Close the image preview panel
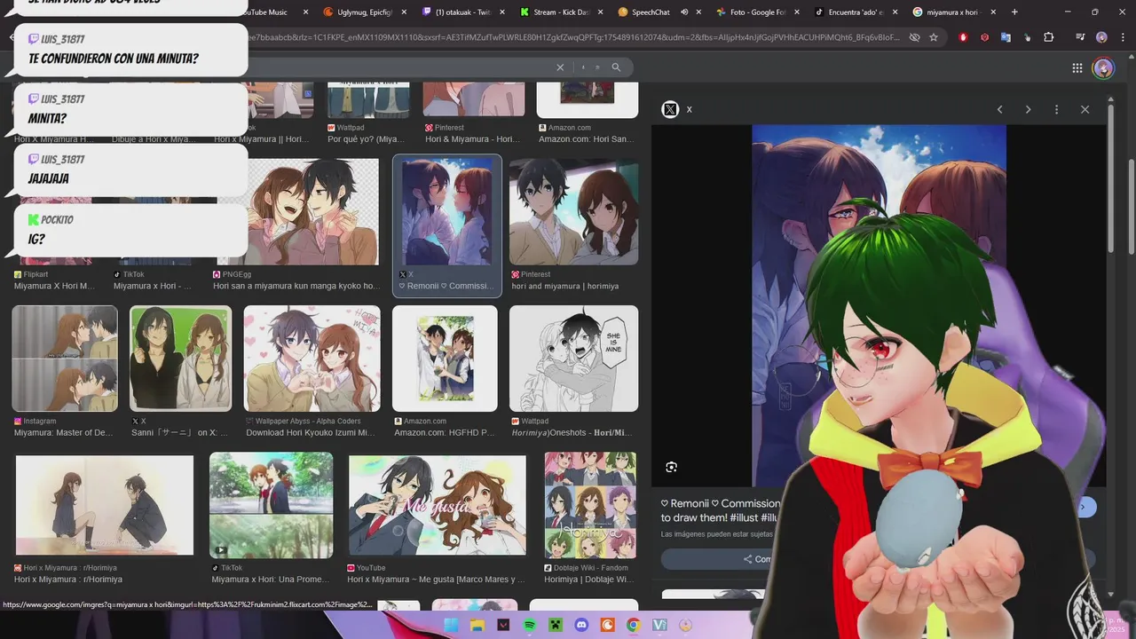This screenshot has height=639, width=1136. pyautogui.click(x=1085, y=109)
